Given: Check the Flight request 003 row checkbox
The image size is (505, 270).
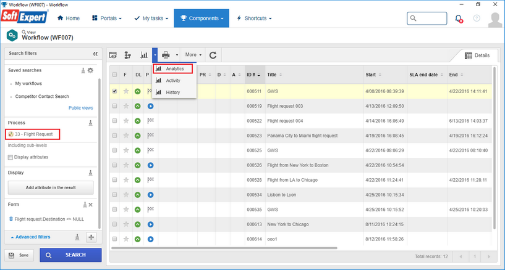Looking at the screenshot, I should click(114, 106).
